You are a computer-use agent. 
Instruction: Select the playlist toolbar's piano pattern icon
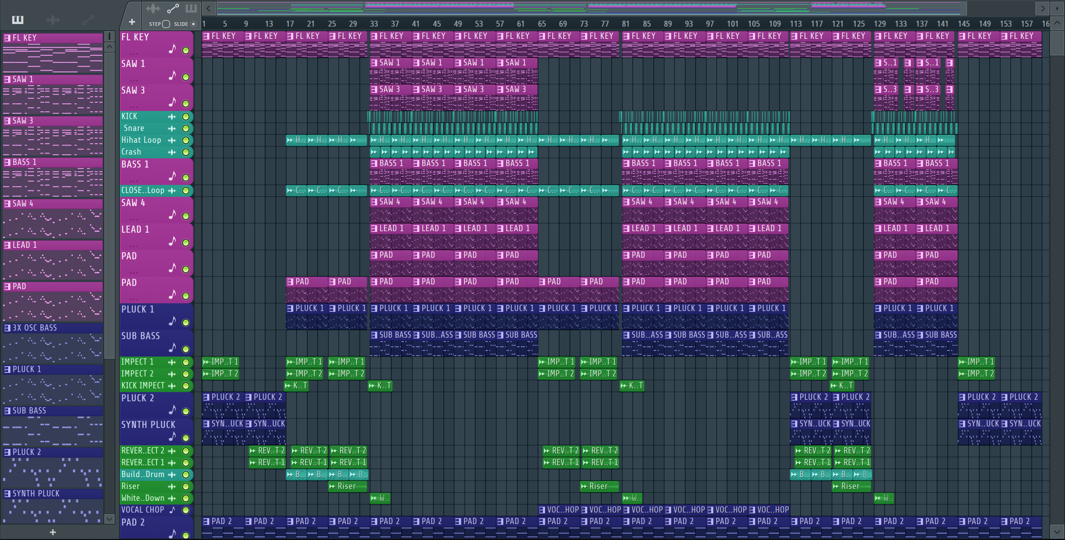click(x=190, y=8)
